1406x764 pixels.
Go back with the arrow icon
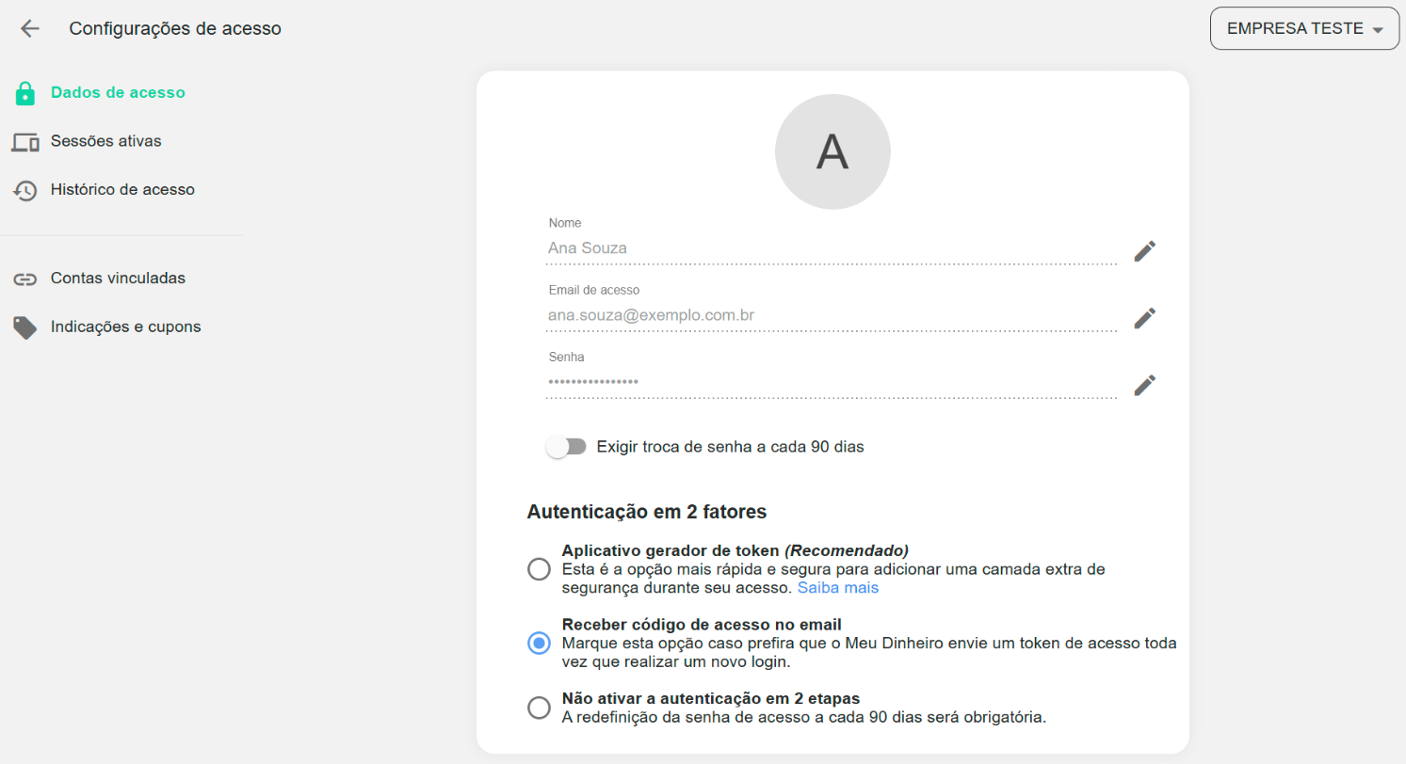tap(30, 28)
